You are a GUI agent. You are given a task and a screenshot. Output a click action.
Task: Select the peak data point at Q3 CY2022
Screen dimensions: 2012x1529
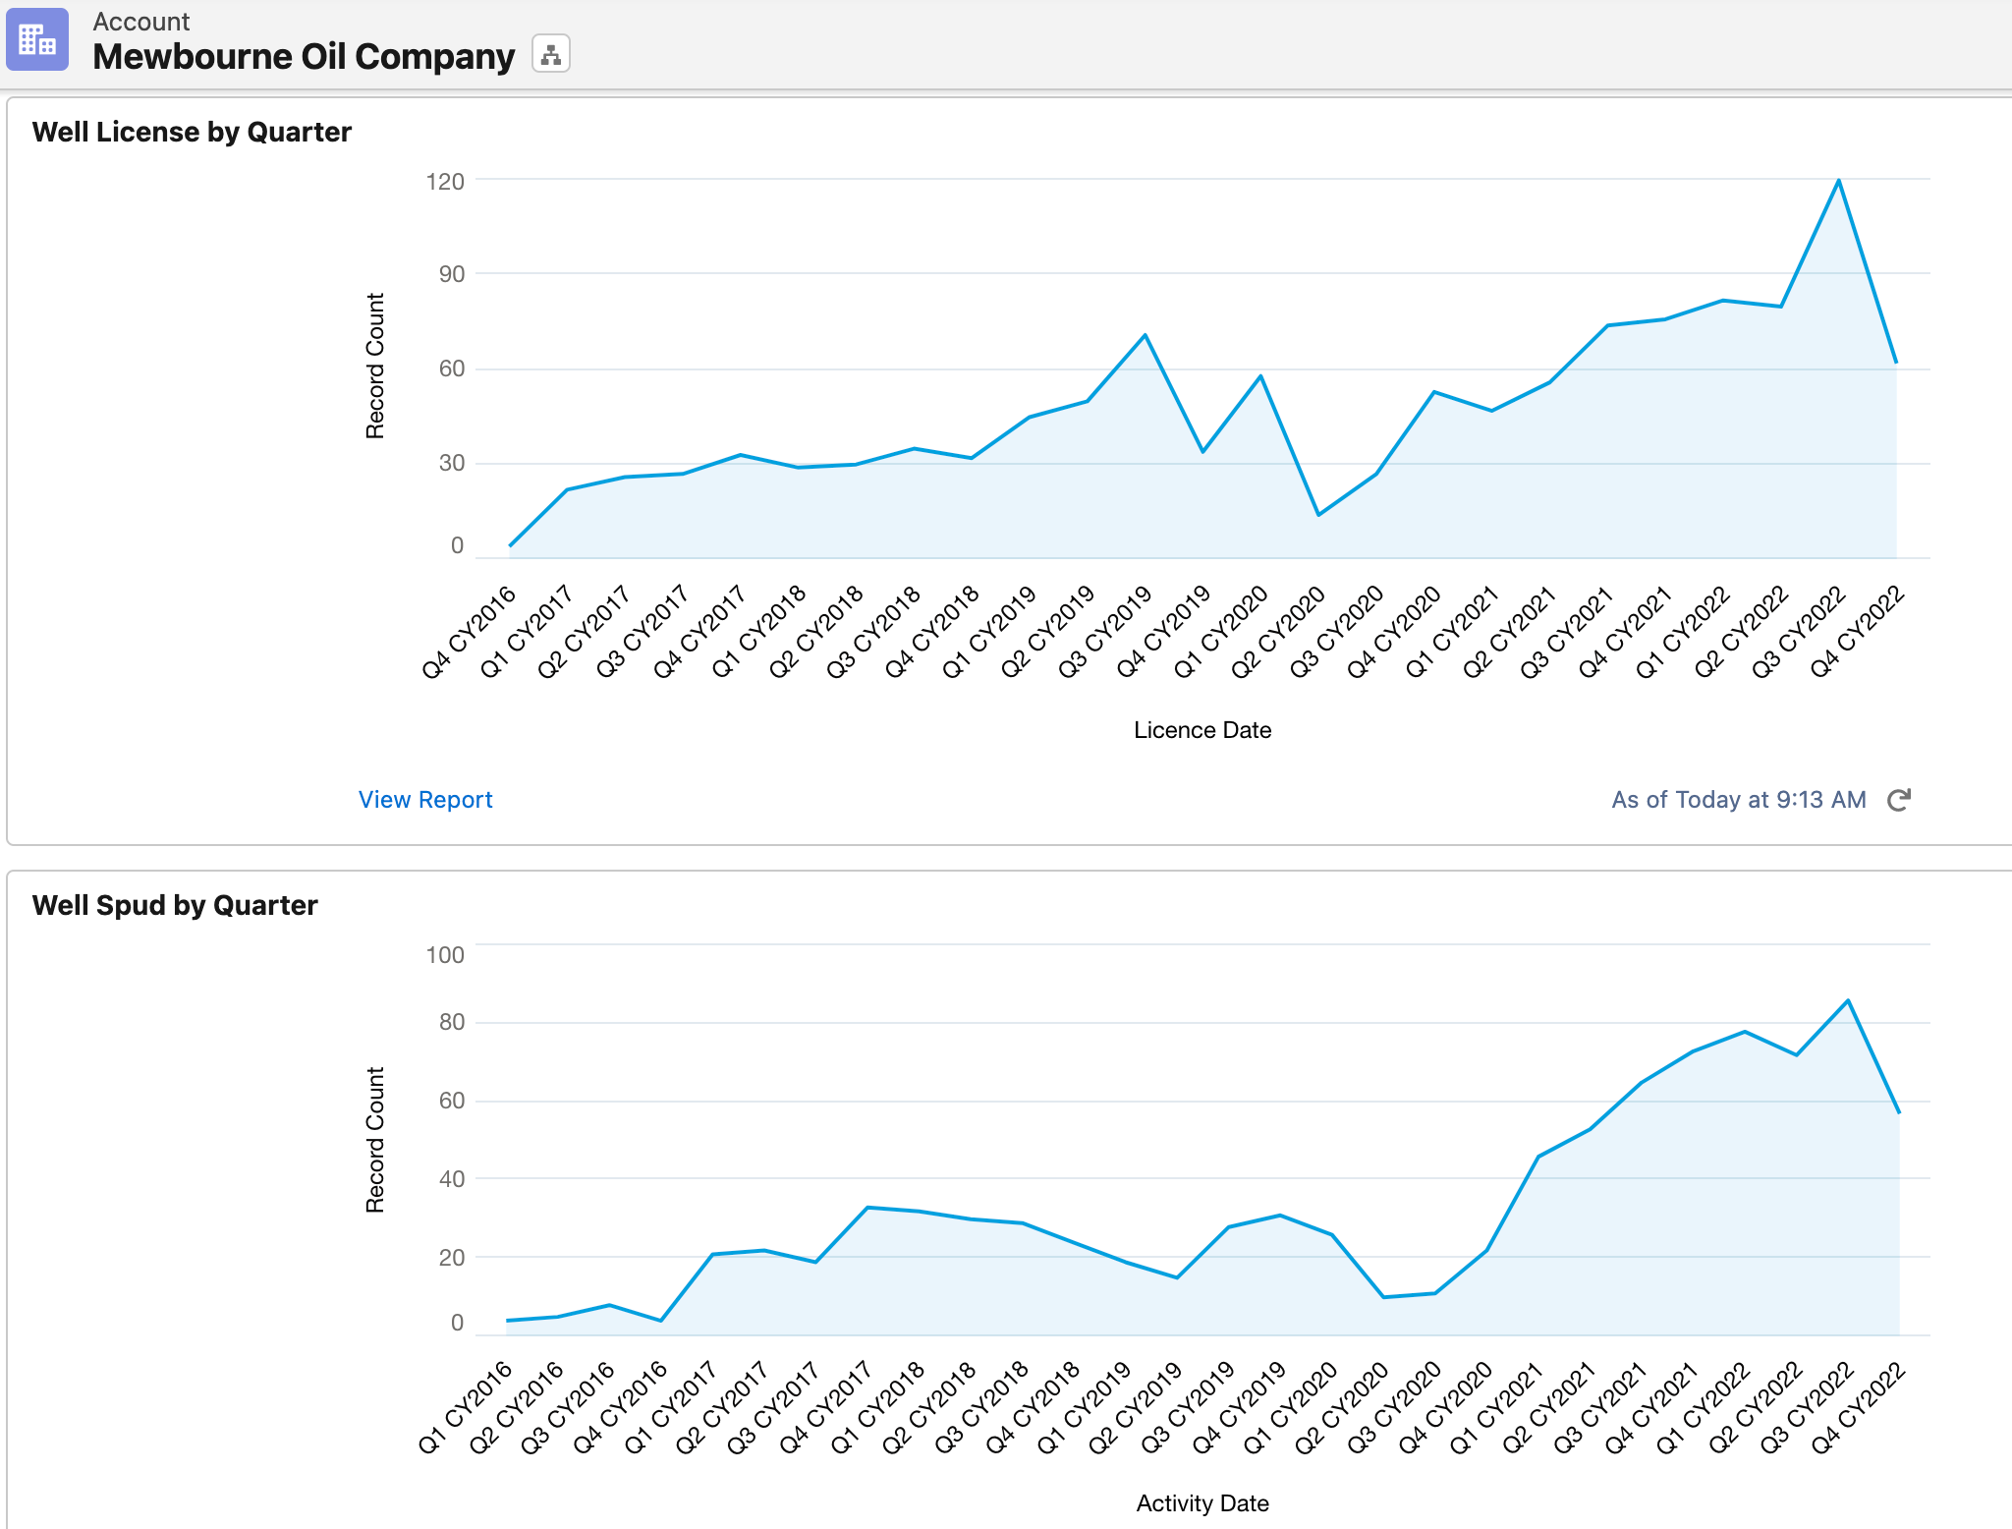tap(1839, 180)
